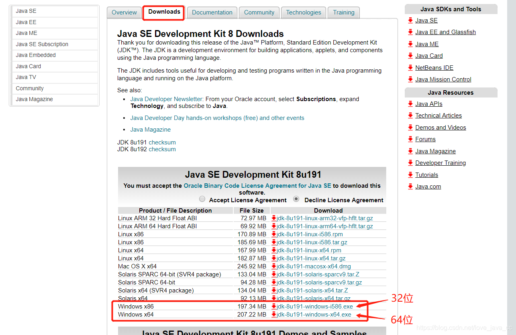Click download icon for jdk-8u191-linux-x64.rpm
Screen dimensions: 516x335
click(x=274, y=250)
